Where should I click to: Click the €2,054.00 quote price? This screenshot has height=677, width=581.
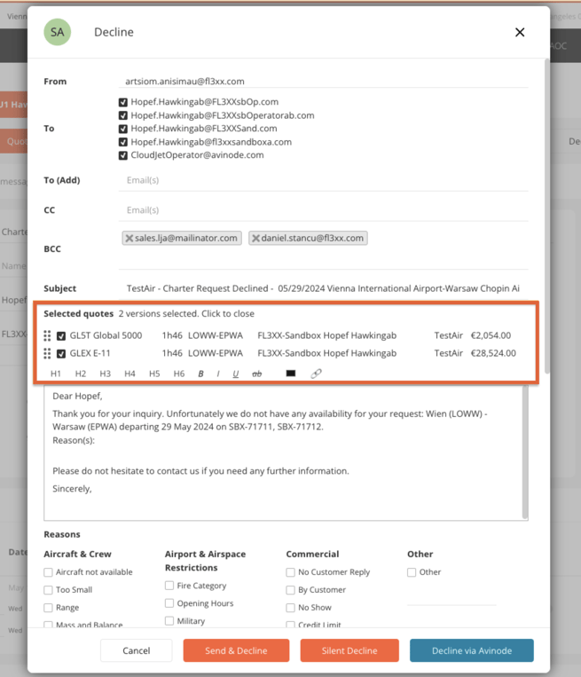click(491, 335)
